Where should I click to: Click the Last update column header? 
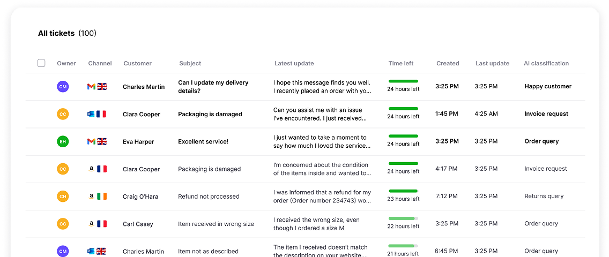click(x=492, y=63)
